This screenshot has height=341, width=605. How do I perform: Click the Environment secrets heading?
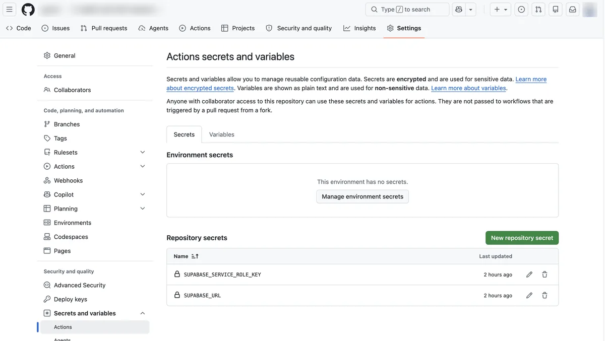[x=200, y=155]
